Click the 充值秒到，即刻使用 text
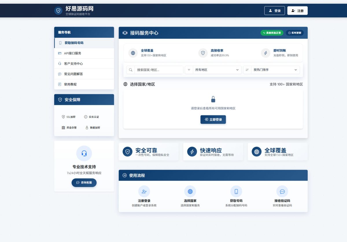 click(286, 55)
